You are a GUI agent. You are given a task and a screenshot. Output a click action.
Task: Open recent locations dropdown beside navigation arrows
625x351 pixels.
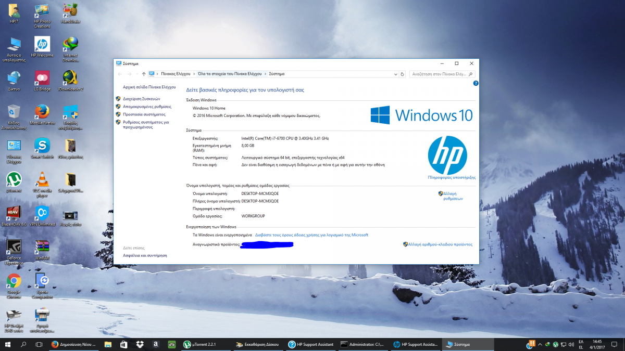click(137, 74)
